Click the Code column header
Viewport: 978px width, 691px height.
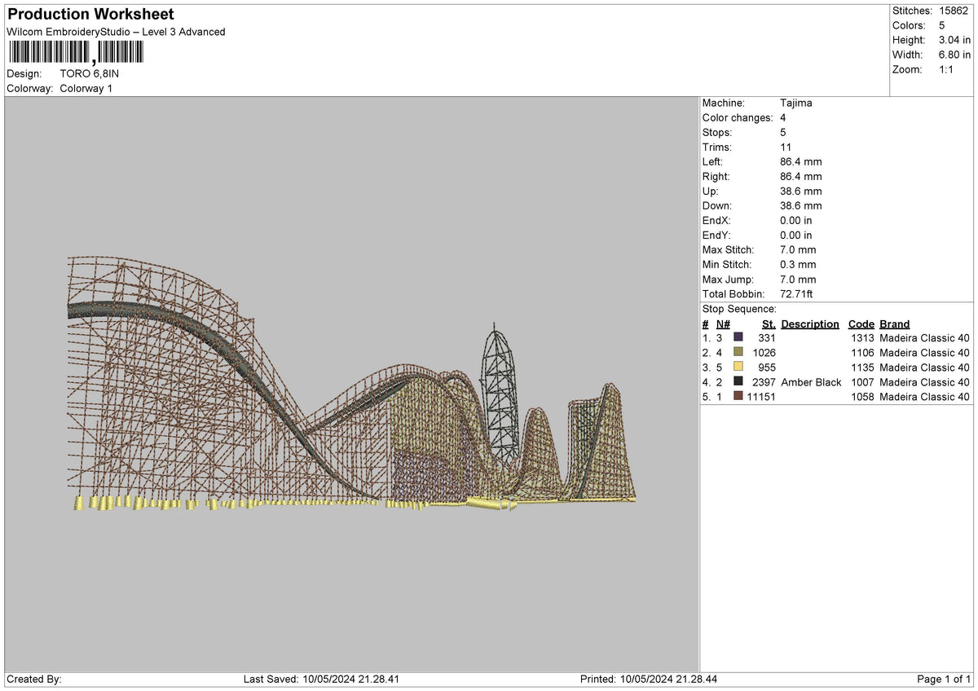[861, 323]
